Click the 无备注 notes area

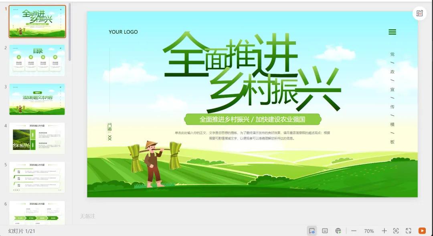(x=87, y=216)
